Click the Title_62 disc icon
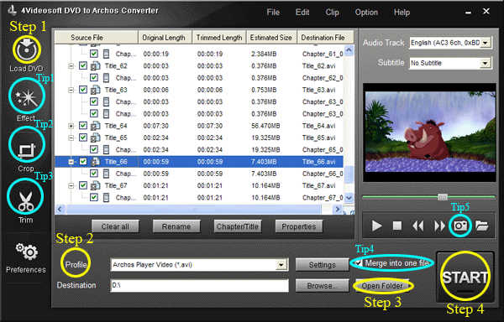This screenshot has width=504, height=322. [x=95, y=66]
